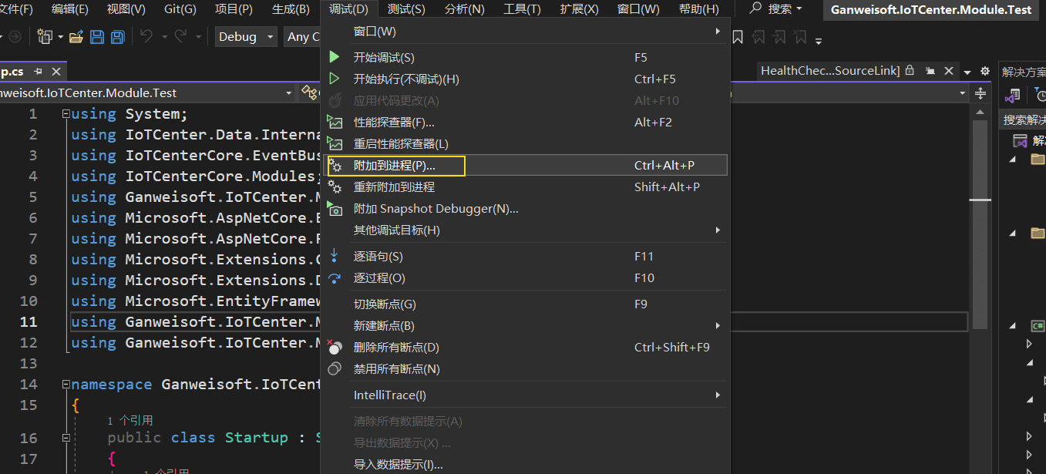The image size is (1046, 474).
Task: Pin the p.cs editor tab
Action: pos(39,71)
